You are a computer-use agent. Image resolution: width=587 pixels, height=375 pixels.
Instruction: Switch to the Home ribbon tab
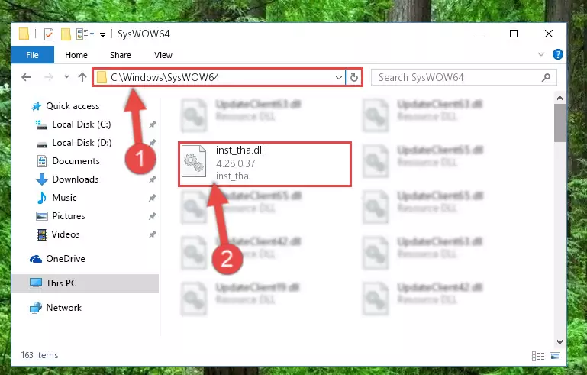pyautogui.click(x=76, y=55)
